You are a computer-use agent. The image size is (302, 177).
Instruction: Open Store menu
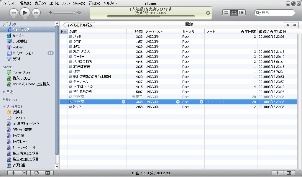79,3
